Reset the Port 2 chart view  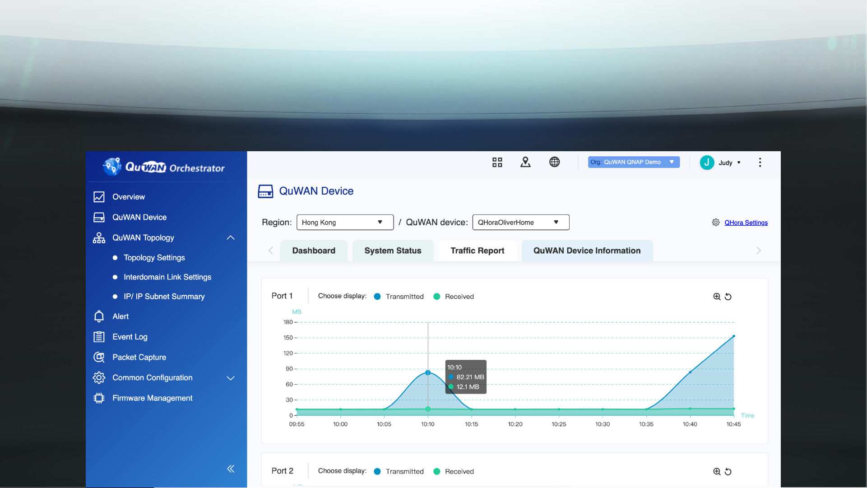728,472
